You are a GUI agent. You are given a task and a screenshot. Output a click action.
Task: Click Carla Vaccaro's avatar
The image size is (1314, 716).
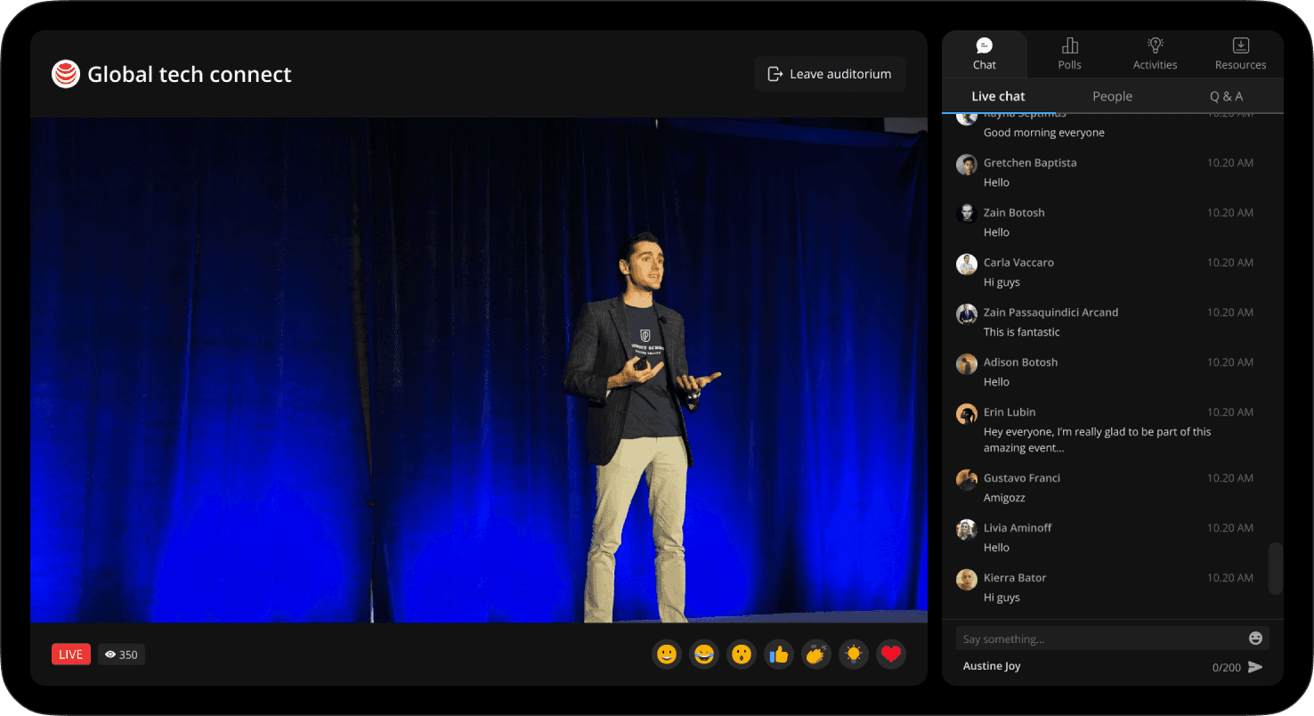(x=967, y=264)
